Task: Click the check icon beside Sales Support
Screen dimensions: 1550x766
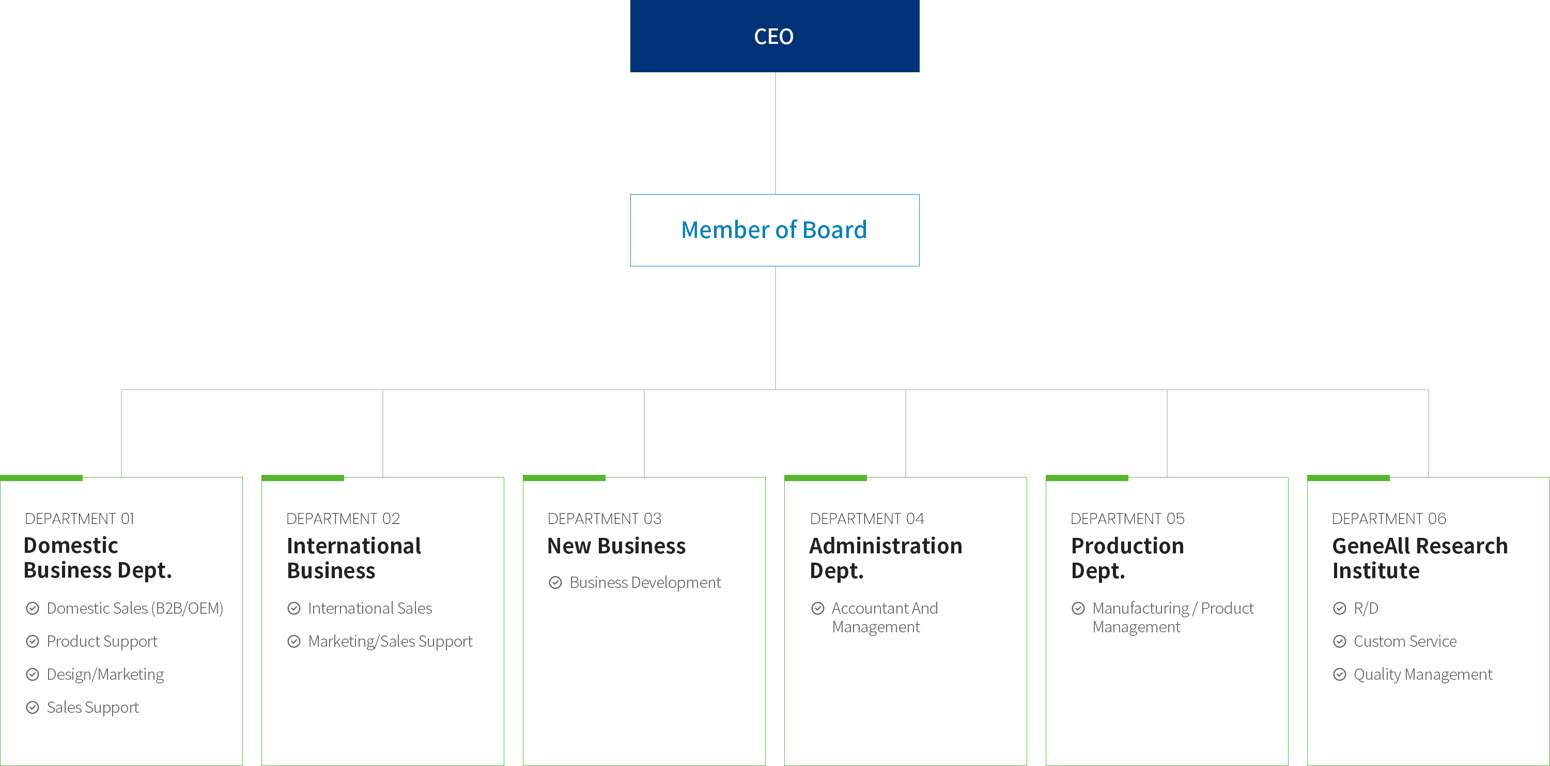Action: (x=33, y=708)
